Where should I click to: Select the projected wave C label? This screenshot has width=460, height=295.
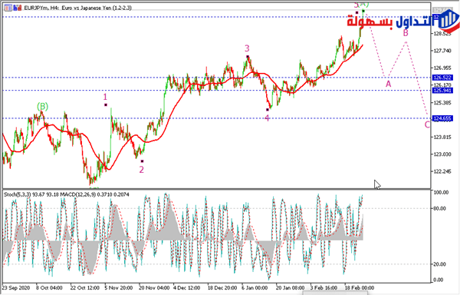427,125
